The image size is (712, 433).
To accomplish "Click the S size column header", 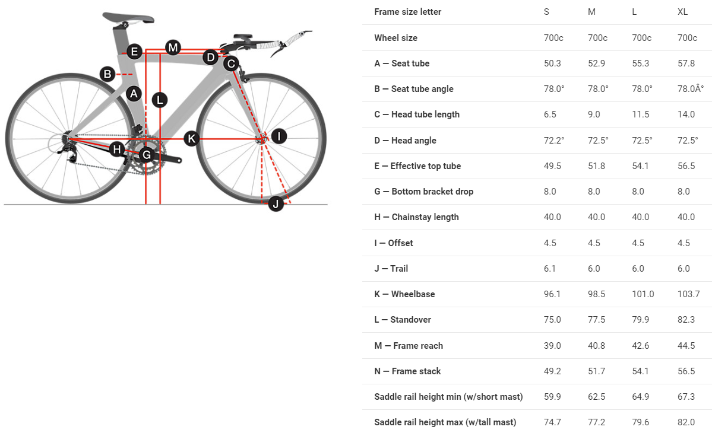I will (x=546, y=12).
